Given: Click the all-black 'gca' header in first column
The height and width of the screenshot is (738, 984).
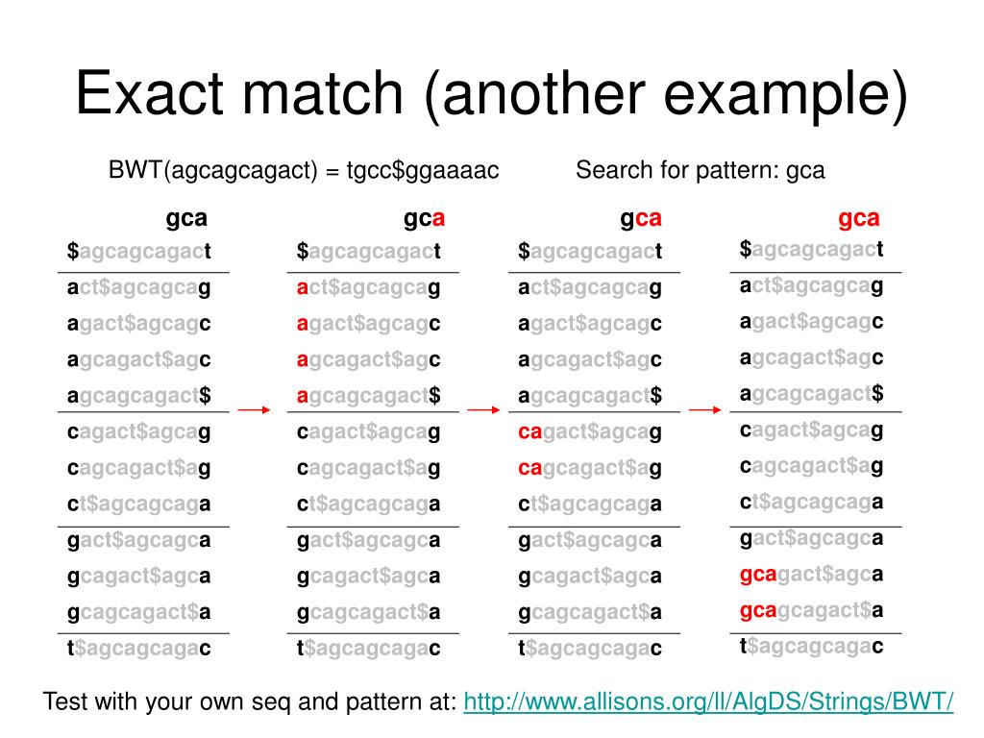Looking at the screenshot, I should (x=186, y=219).
